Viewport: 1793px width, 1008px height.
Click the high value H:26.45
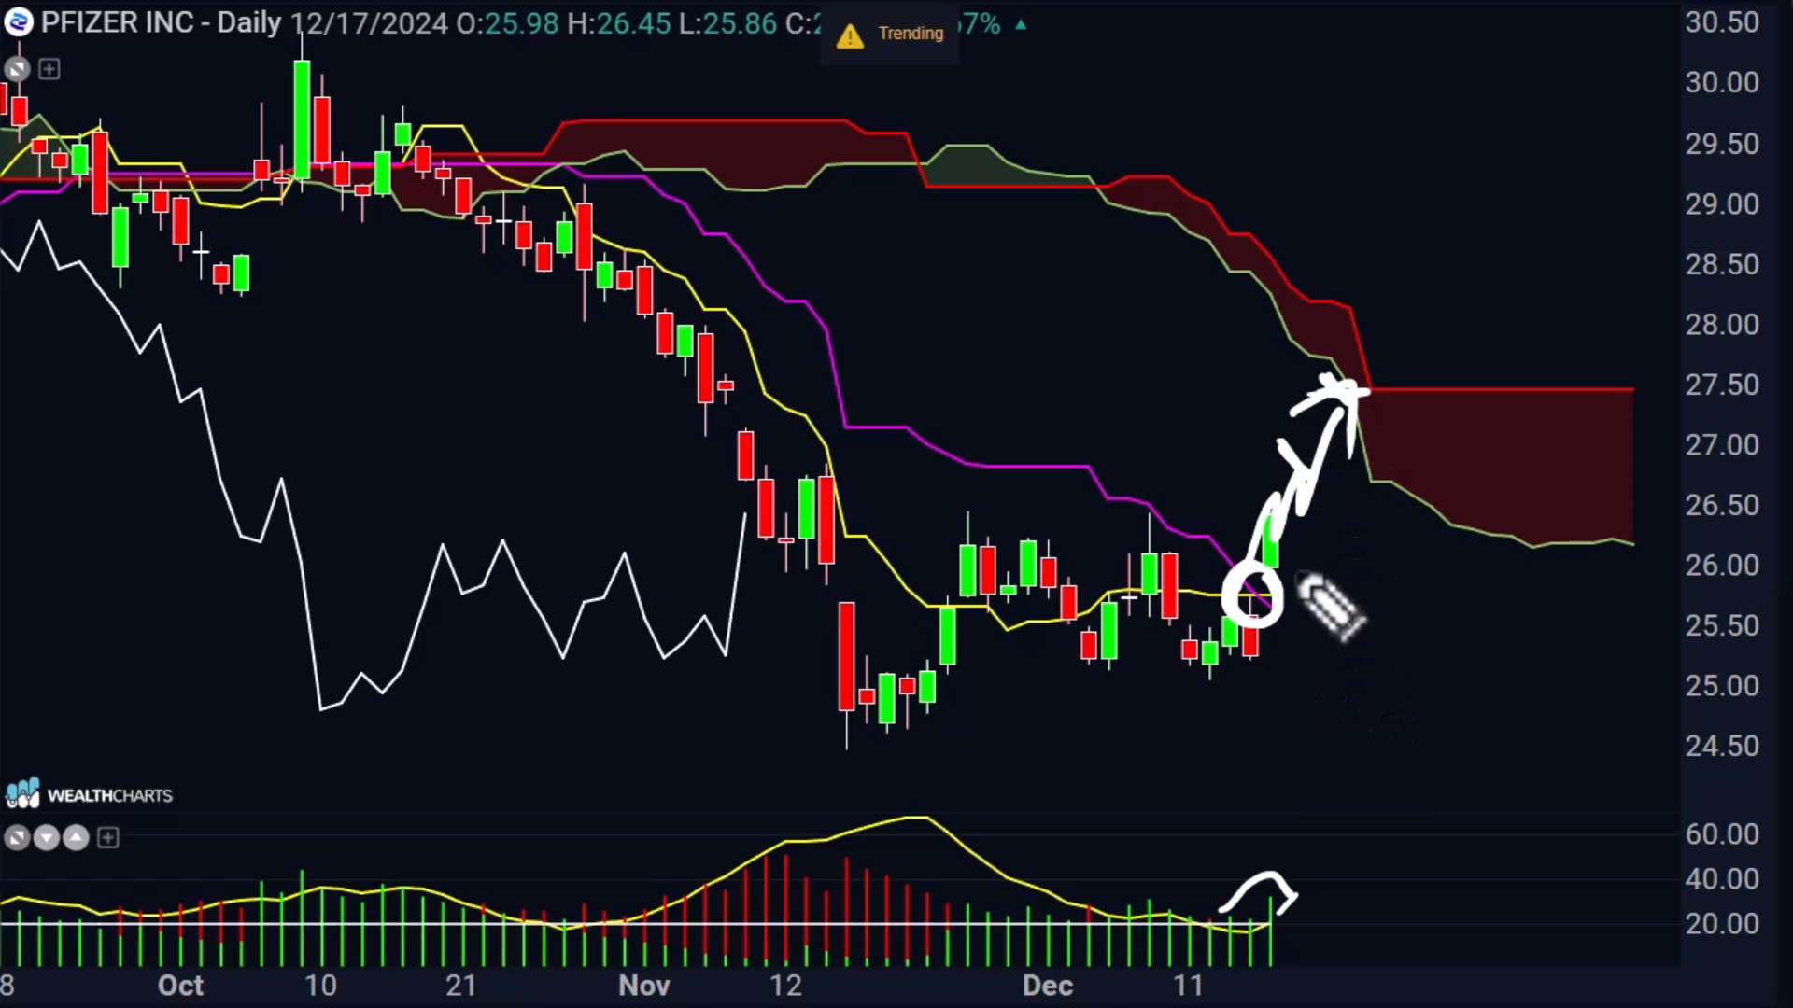pyautogui.click(x=619, y=22)
